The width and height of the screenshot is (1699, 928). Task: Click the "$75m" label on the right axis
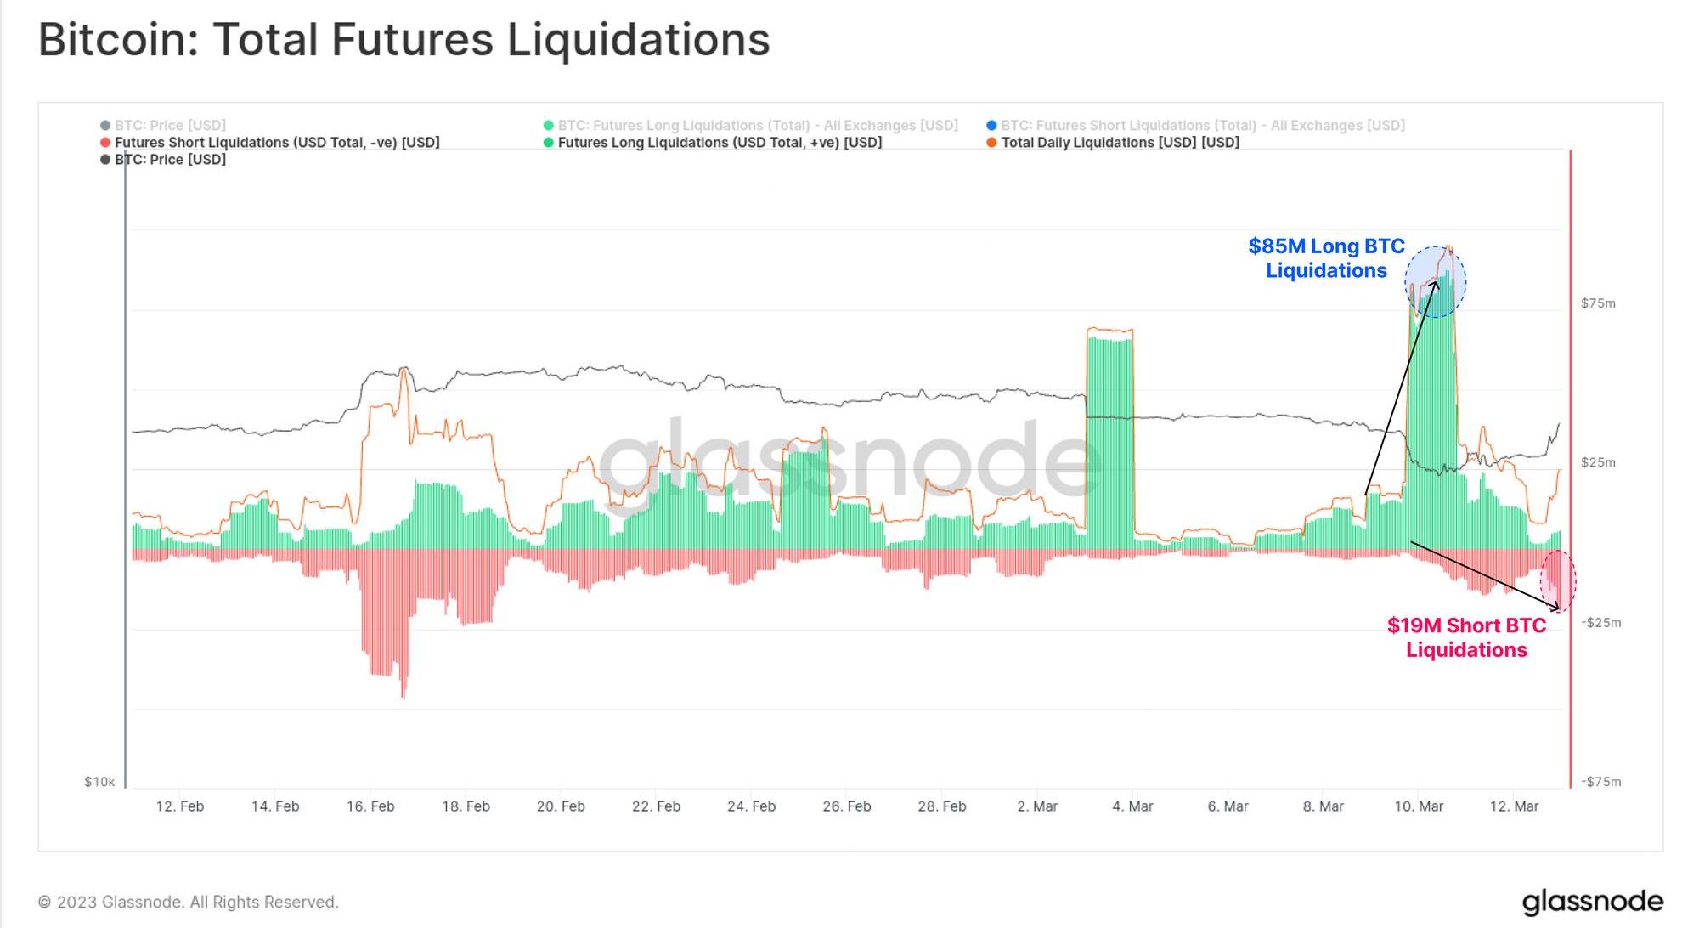(x=1598, y=303)
